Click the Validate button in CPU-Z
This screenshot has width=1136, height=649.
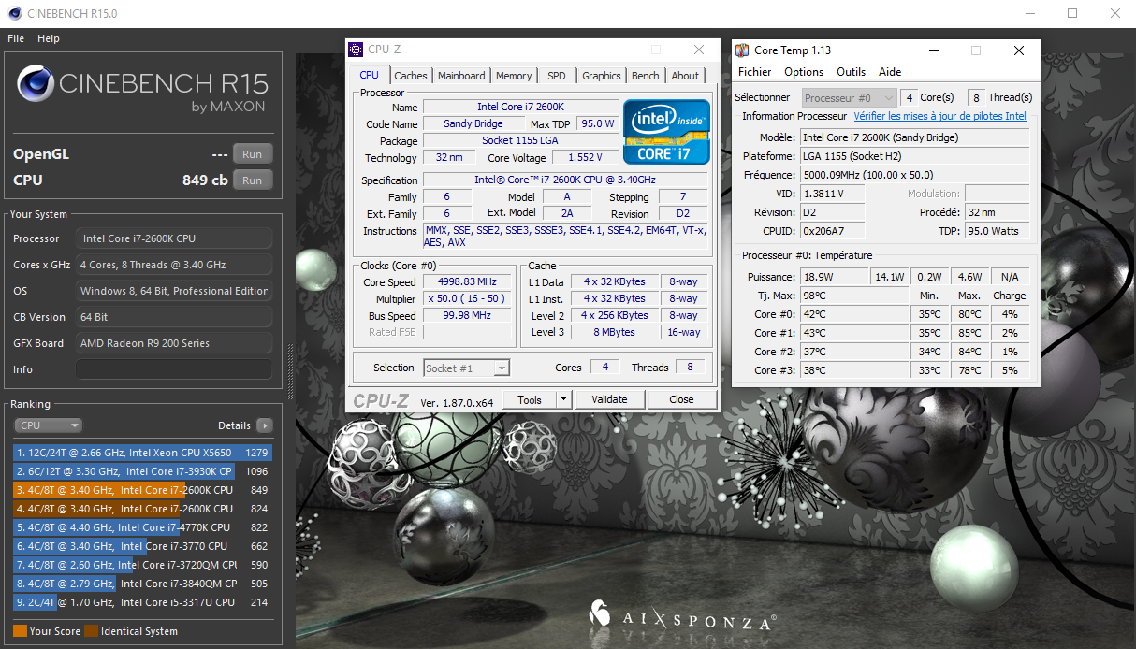pos(609,399)
